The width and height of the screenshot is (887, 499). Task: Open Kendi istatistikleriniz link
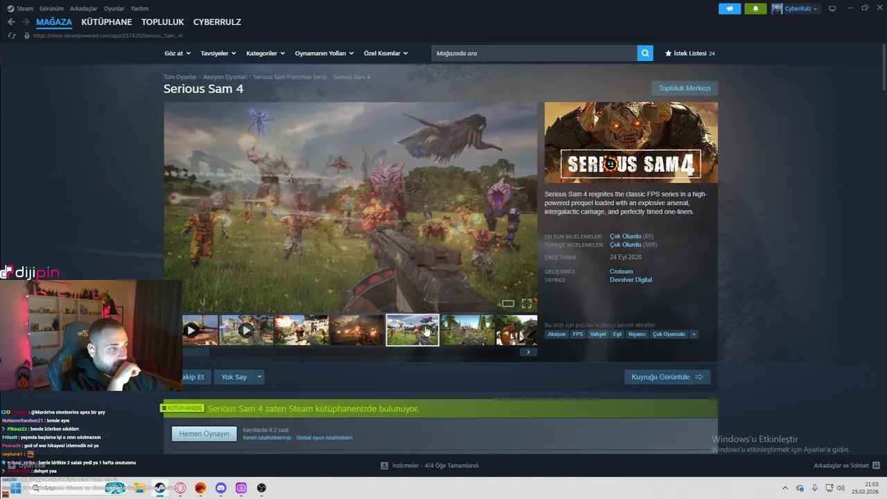click(x=267, y=438)
